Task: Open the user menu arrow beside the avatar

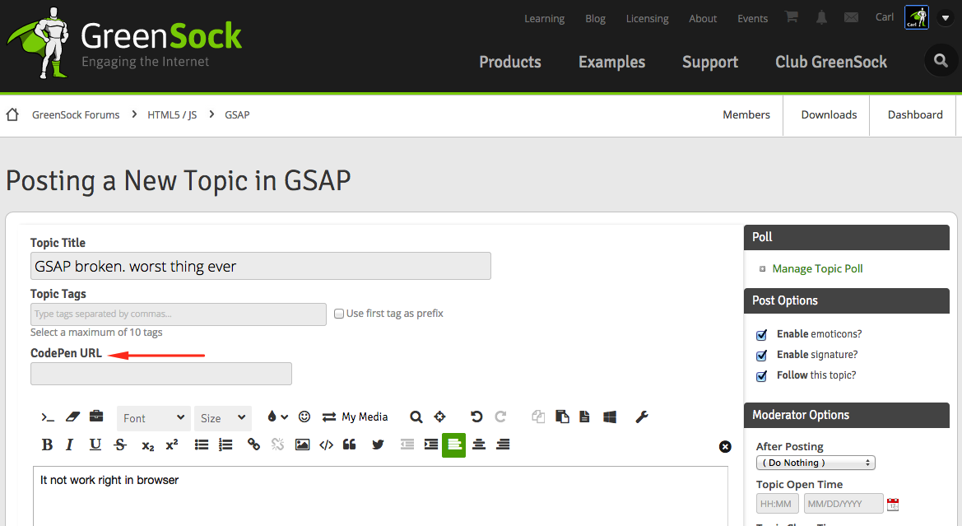Action: tap(946, 18)
